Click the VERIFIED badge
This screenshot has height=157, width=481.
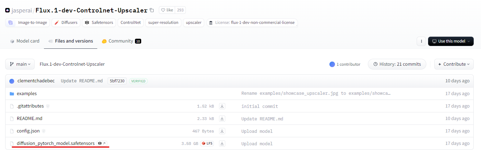click(138, 81)
